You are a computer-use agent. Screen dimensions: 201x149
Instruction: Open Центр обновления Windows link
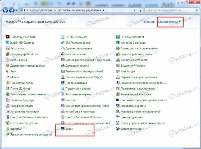pos(83,117)
